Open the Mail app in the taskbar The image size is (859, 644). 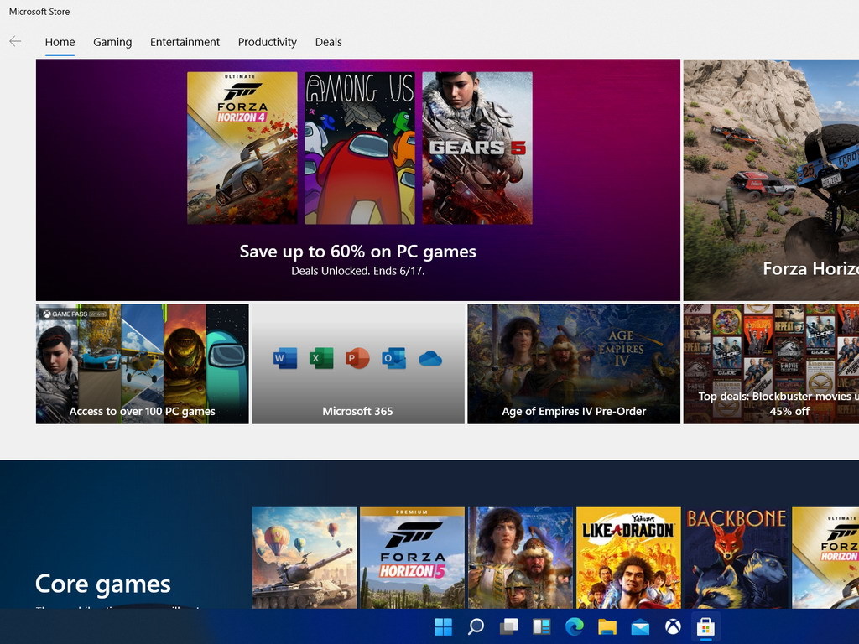pyautogui.click(x=640, y=627)
